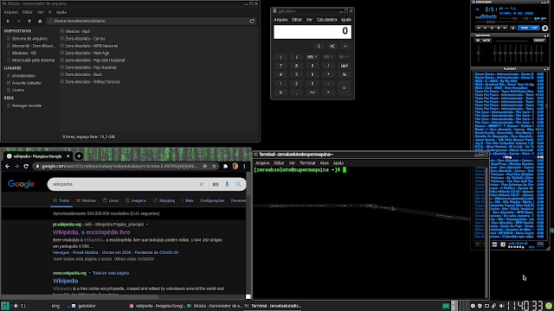The image size is (554, 311).
Task: Open Editar menu in the Terminal
Action: click(279, 163)
